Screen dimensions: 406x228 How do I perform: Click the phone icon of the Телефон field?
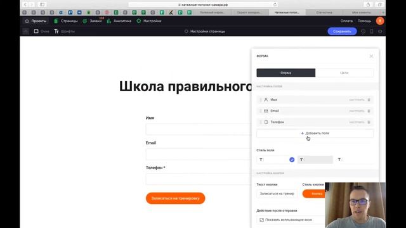266,122
